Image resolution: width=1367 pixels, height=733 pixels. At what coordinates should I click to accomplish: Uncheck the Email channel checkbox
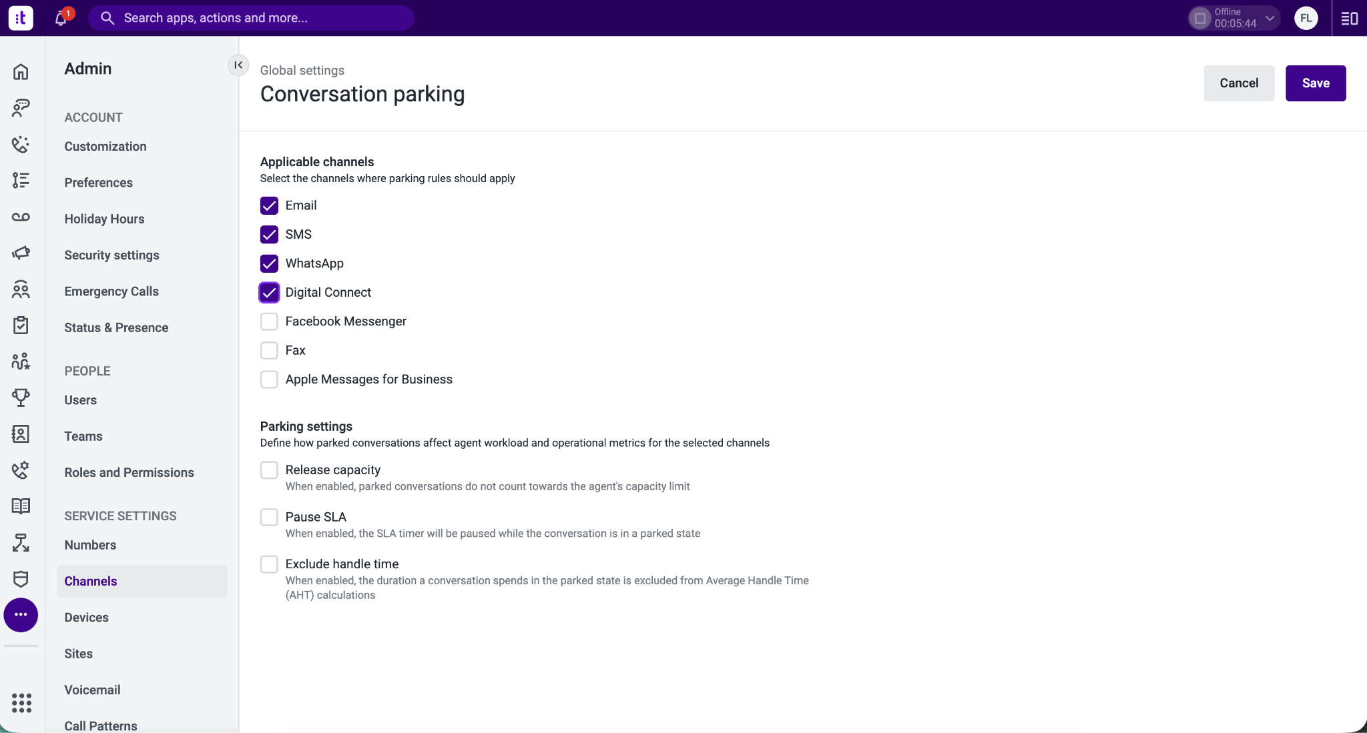269,205
